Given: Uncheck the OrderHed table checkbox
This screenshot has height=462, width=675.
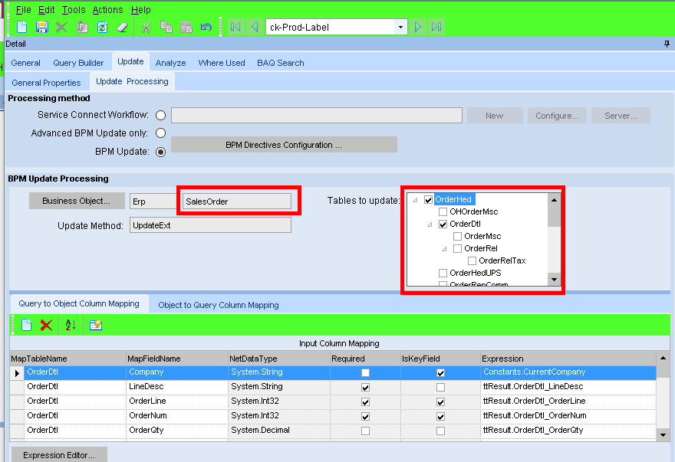Looking at the screenshot, I should [x=428, y=200].
